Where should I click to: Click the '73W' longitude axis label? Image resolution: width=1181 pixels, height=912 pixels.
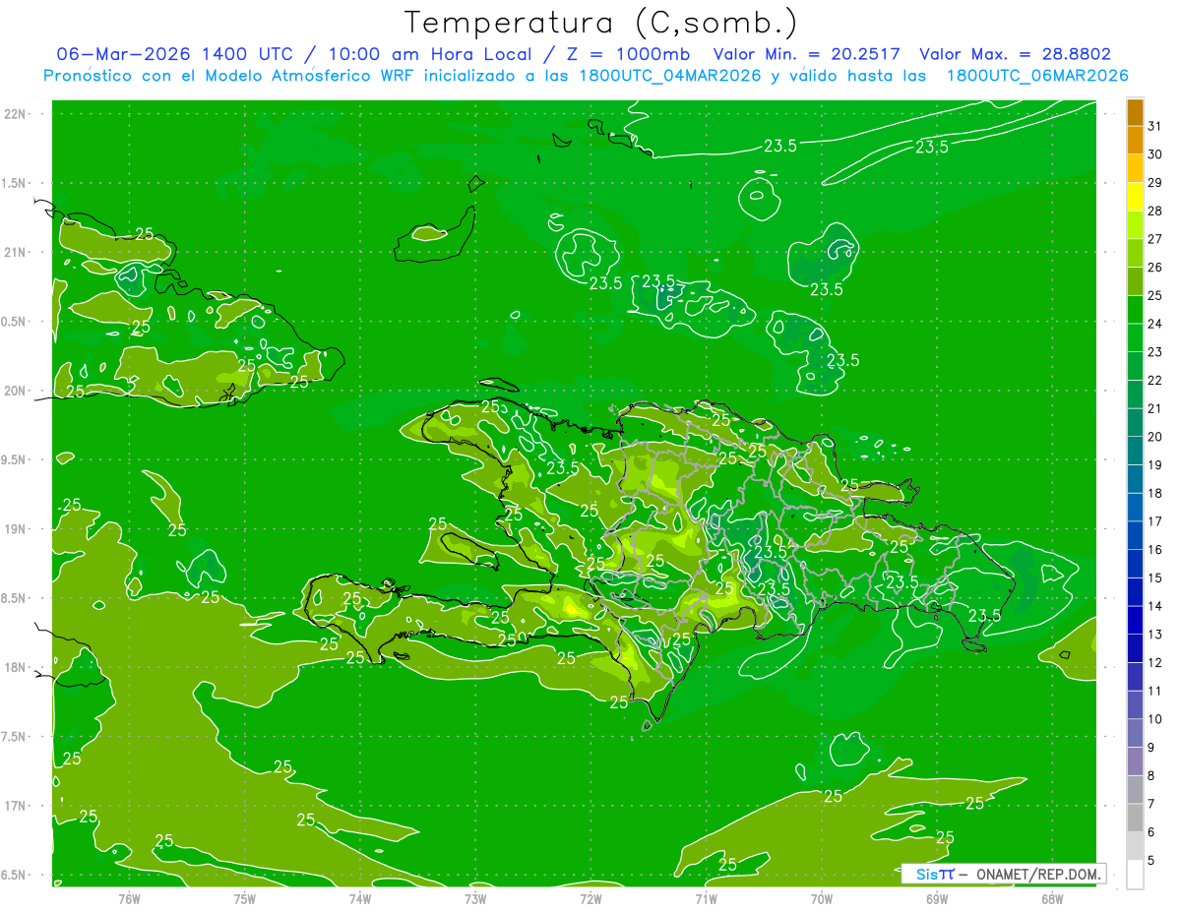475,899
